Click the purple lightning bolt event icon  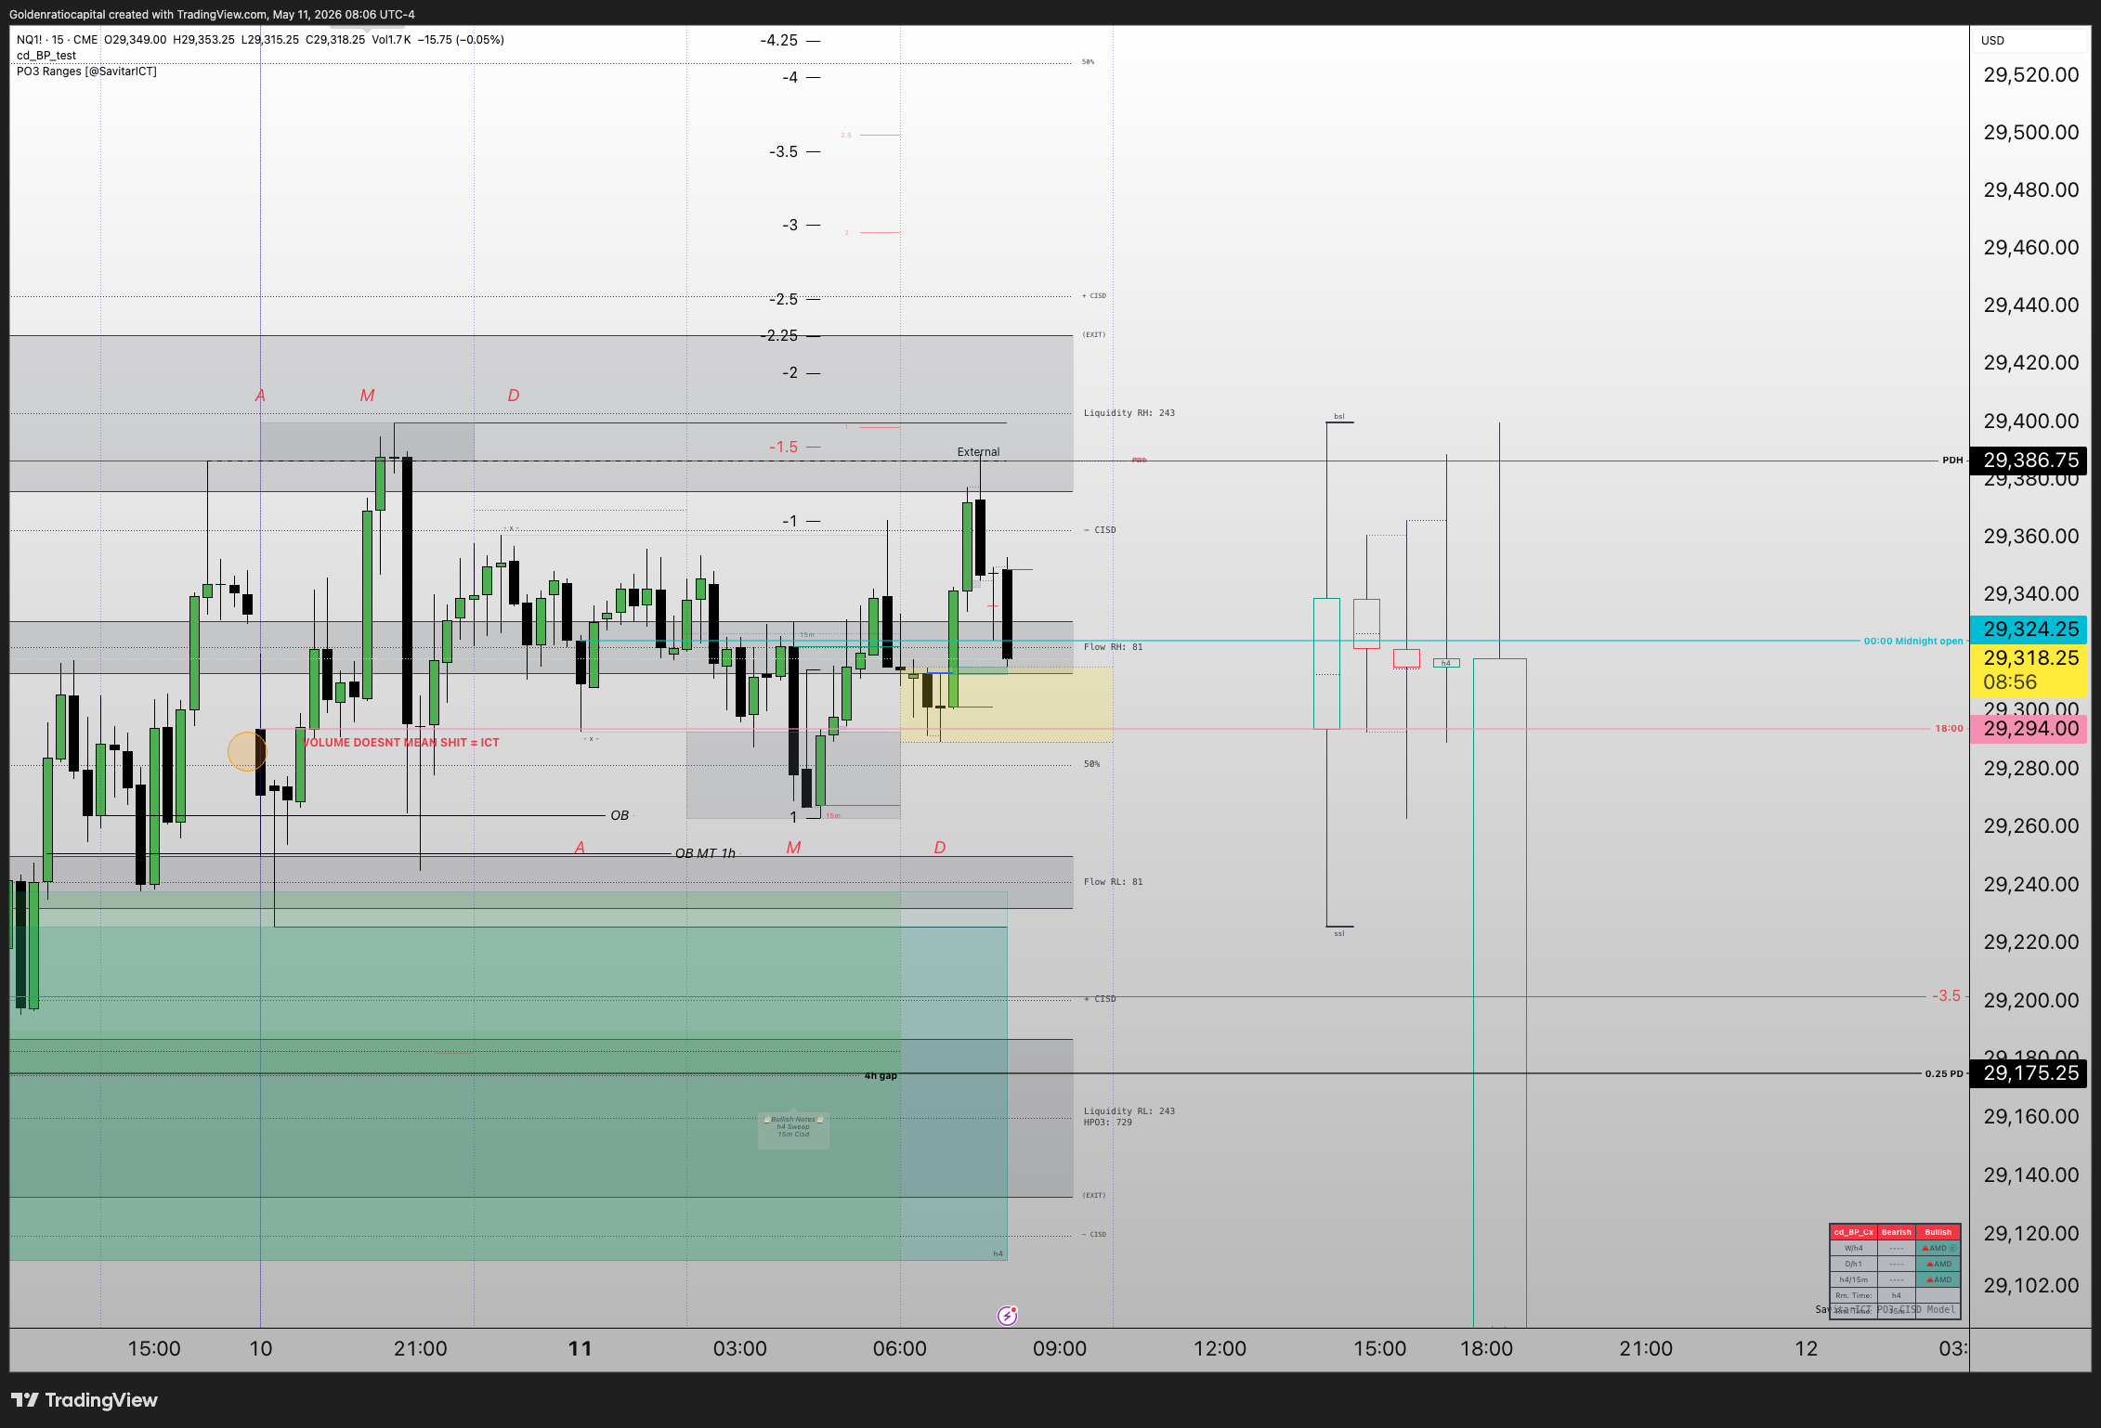pyautogui.click(x=1007, y=1316)
